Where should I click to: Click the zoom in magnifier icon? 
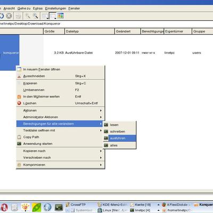[x=28, y=16]
